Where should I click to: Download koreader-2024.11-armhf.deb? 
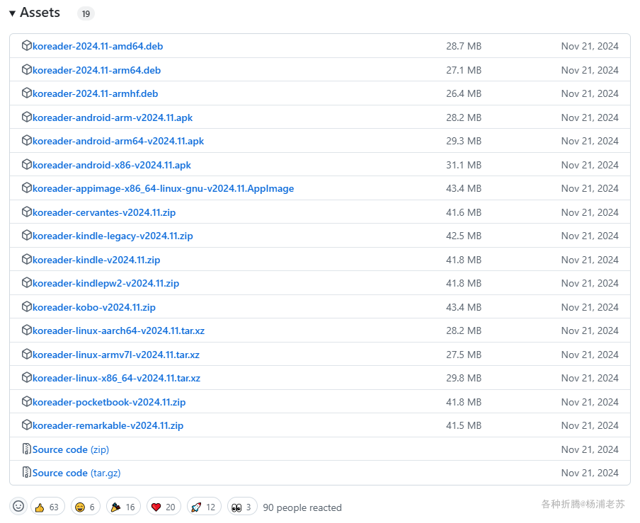[x=95, y=93]
